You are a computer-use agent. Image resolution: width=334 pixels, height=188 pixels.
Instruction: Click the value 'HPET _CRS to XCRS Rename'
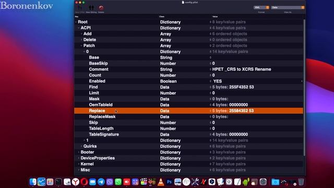(242, 69)
